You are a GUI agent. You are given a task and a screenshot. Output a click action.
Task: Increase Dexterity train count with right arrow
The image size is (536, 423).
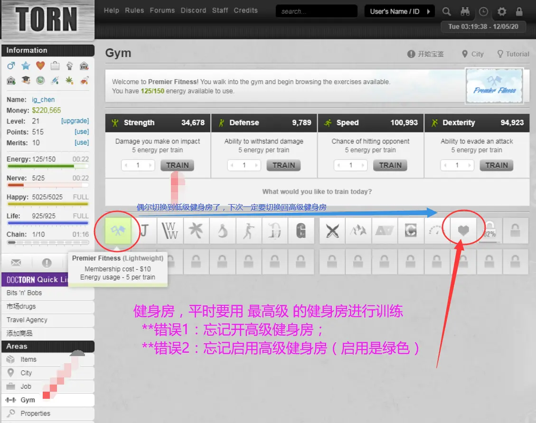470,165
